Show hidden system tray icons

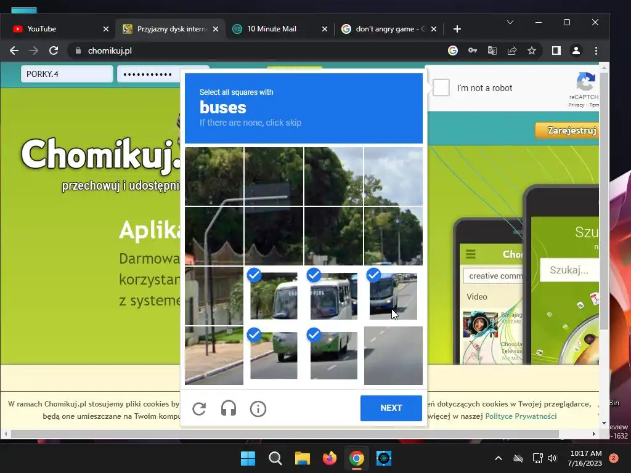pyautogui.click(x=498, y=458)
